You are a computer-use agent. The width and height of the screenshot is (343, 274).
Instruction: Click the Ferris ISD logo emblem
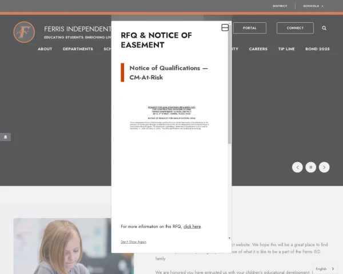24,32
